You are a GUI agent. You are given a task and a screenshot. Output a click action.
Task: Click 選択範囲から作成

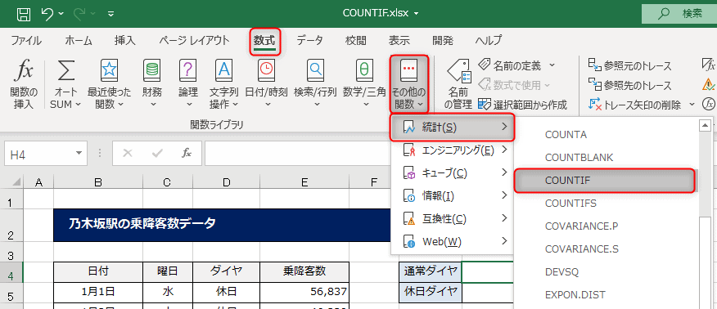point(522,105)
